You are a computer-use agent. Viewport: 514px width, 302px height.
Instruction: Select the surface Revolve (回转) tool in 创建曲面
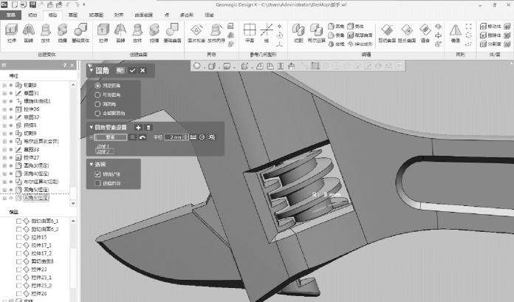(120, 33)
